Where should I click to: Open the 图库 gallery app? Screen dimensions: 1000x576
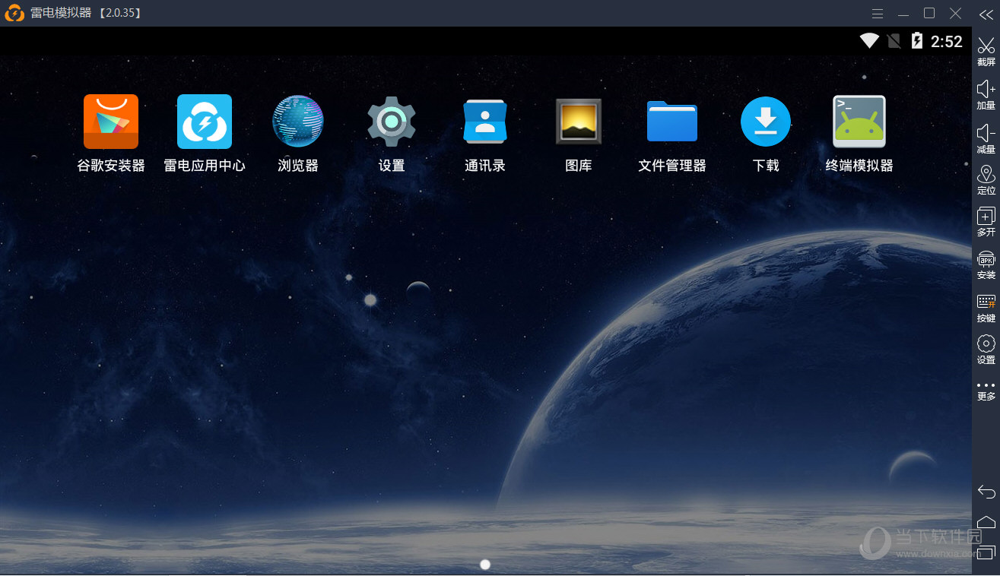pyautogui.click(x=579, y=122)
